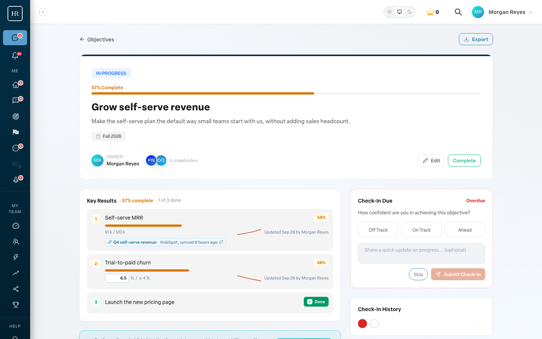542x339 pixels.
Task: Export the objective
Action: 476,39
